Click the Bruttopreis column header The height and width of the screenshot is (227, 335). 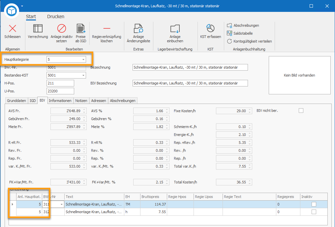[x=153, y=197]
